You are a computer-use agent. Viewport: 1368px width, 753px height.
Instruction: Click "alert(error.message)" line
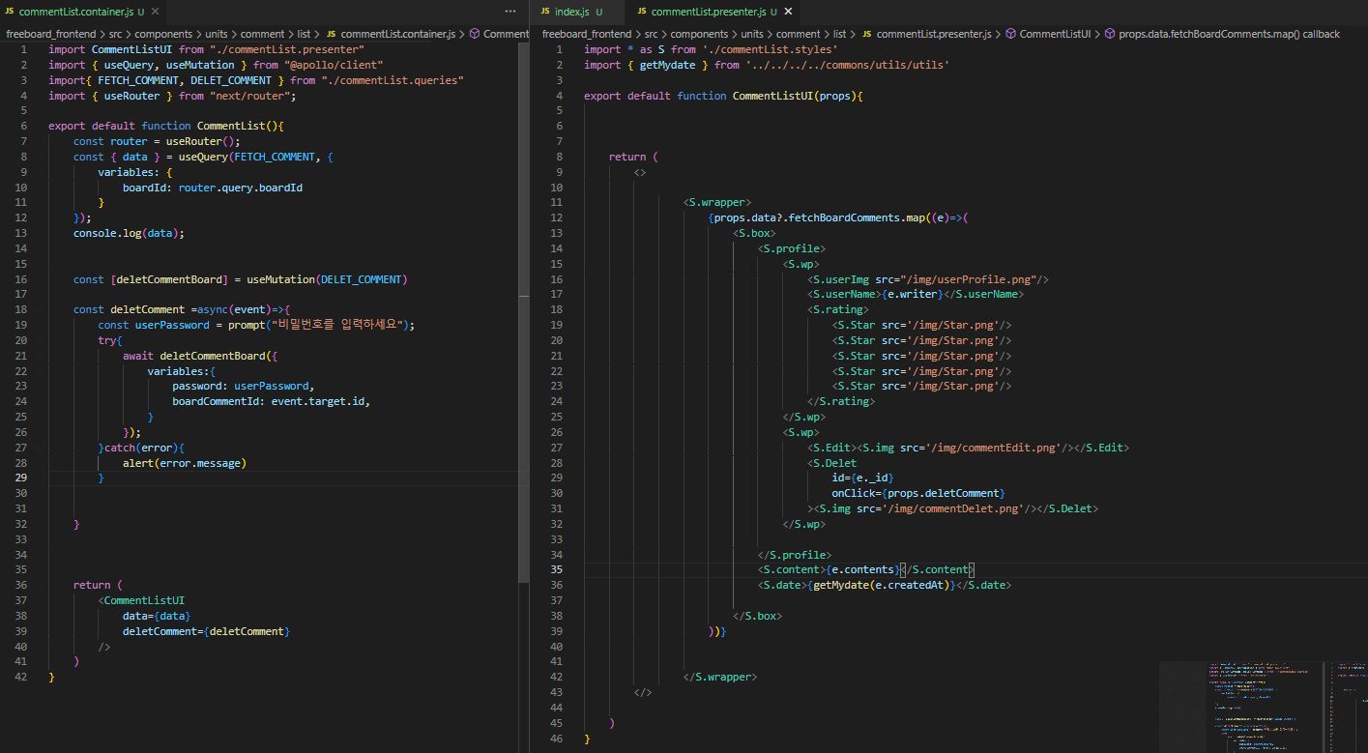pyautogui.click(x=185, y=463)
